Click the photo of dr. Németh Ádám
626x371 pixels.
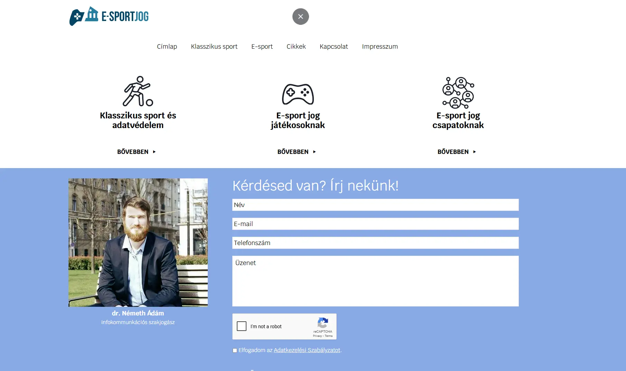point(138,242)
